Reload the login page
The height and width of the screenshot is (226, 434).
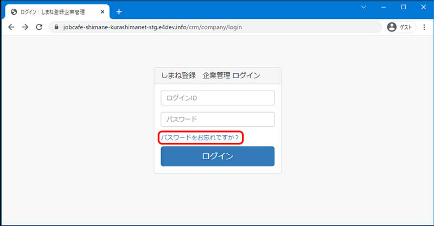point(39,27)
